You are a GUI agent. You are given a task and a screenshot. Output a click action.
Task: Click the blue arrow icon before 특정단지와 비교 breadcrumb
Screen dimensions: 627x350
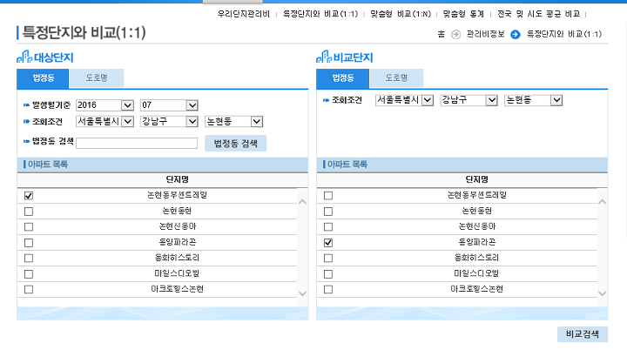click(x=516, y=35)
